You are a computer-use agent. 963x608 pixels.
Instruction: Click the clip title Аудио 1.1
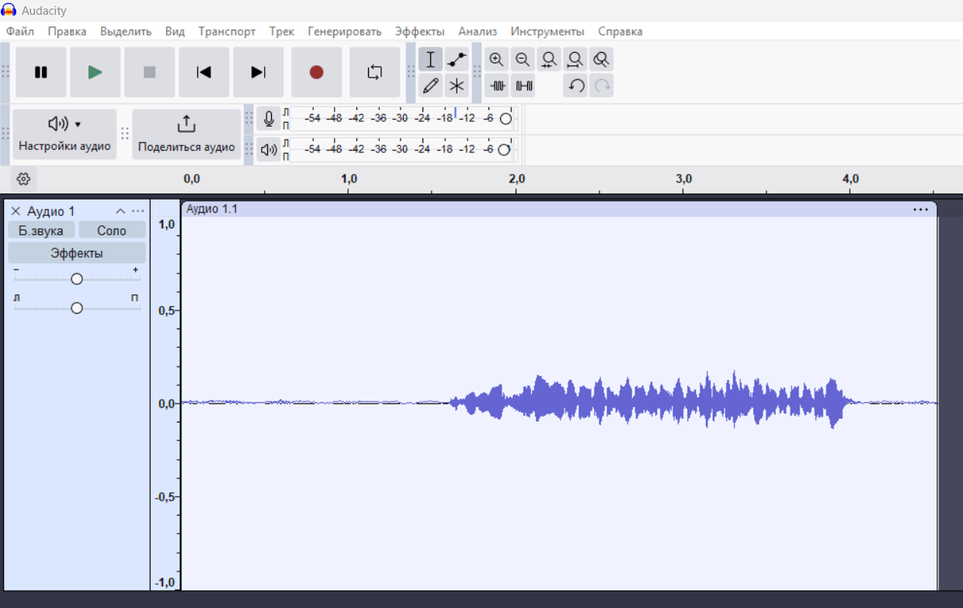212,209
